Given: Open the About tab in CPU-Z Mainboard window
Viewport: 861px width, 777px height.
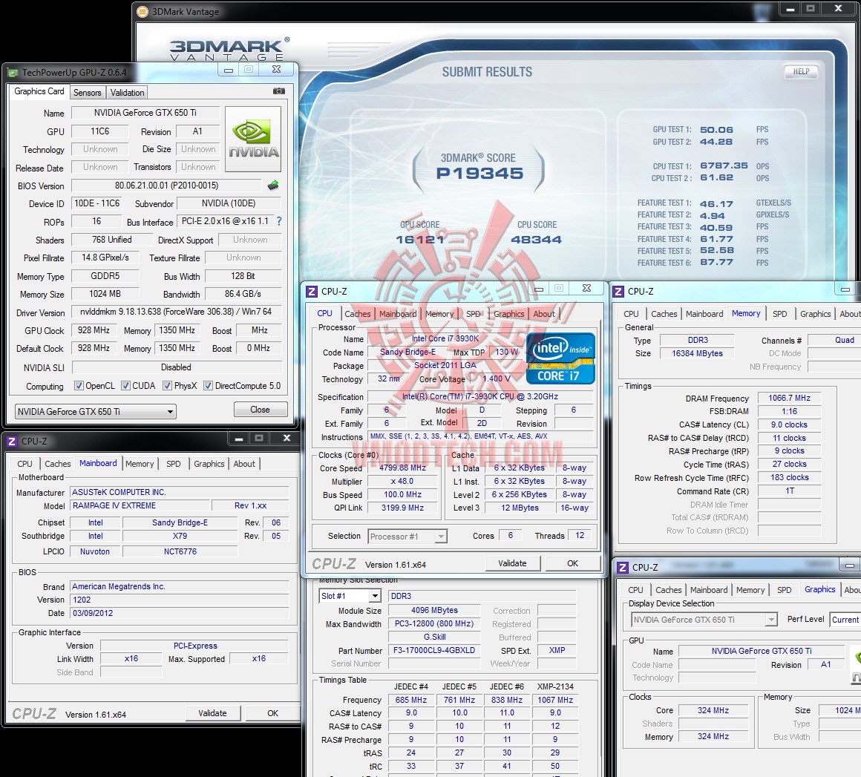Looking at the screenshot, I should [x=244, y=464].
